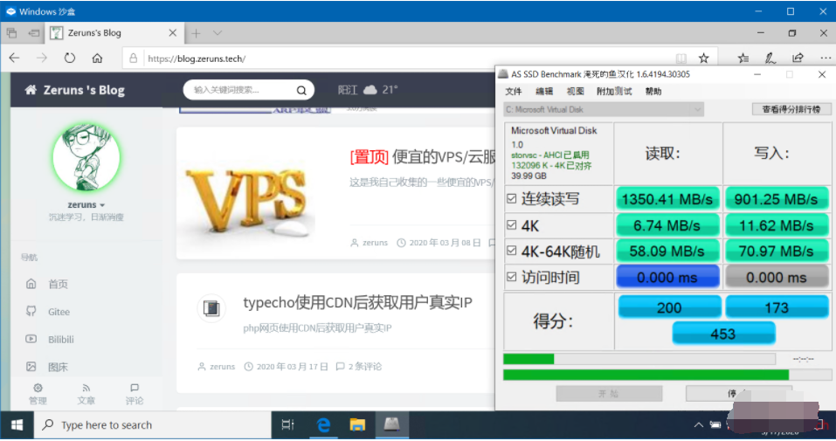Add notes with the pen icon
Viewport: 836px width, 441px height.
[770, 59]
